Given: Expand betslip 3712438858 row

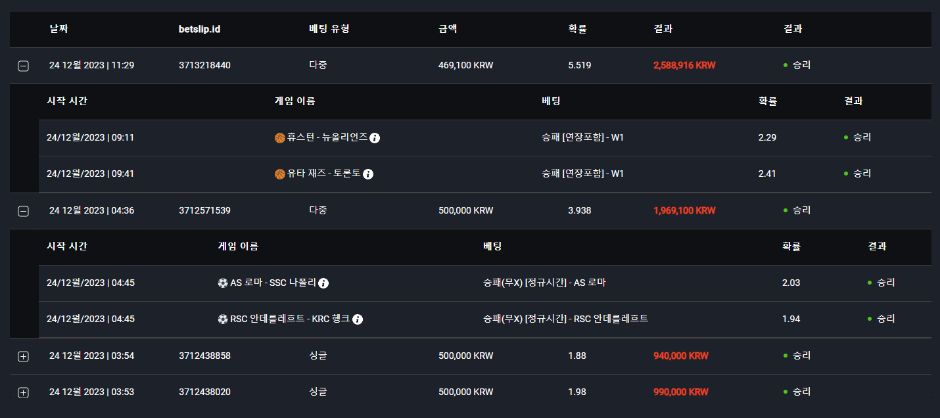Looking at the screenshot, I should coord(23,356).
